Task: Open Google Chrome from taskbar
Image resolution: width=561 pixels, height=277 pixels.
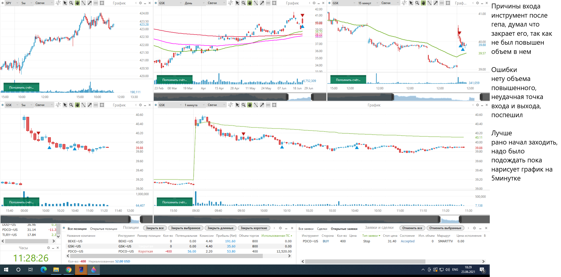Action: click(x=69, y=270)
